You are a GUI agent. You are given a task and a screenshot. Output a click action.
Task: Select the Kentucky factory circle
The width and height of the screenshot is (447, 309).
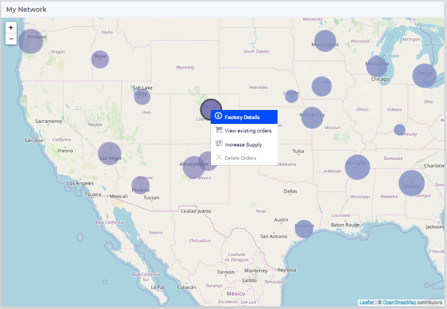[x=400, y=130]
